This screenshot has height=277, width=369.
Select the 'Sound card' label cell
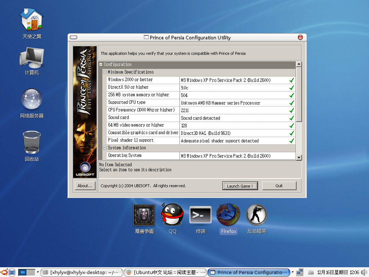point(143,118)
